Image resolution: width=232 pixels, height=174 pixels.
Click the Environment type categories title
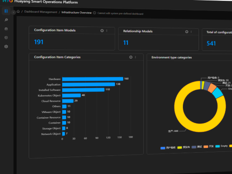pyautogui.click(x=171, y=57)
